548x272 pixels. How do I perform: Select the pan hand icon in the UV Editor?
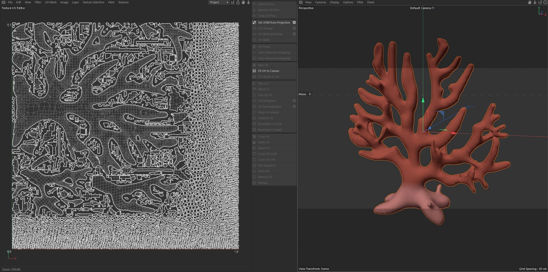click(x=243, y=2)
